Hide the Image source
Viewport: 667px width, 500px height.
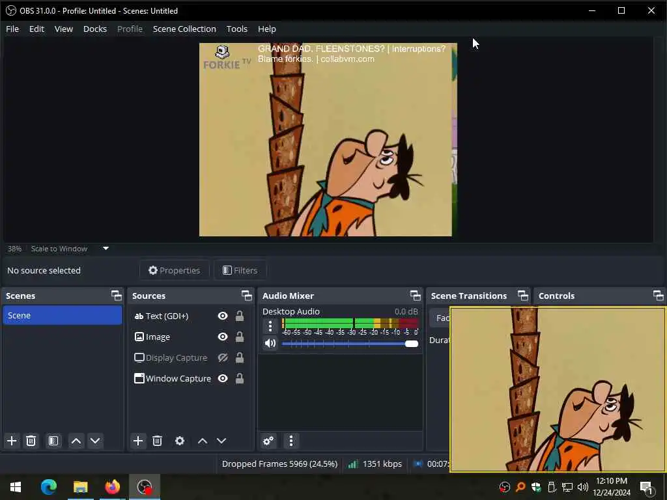tap(223, 337)
